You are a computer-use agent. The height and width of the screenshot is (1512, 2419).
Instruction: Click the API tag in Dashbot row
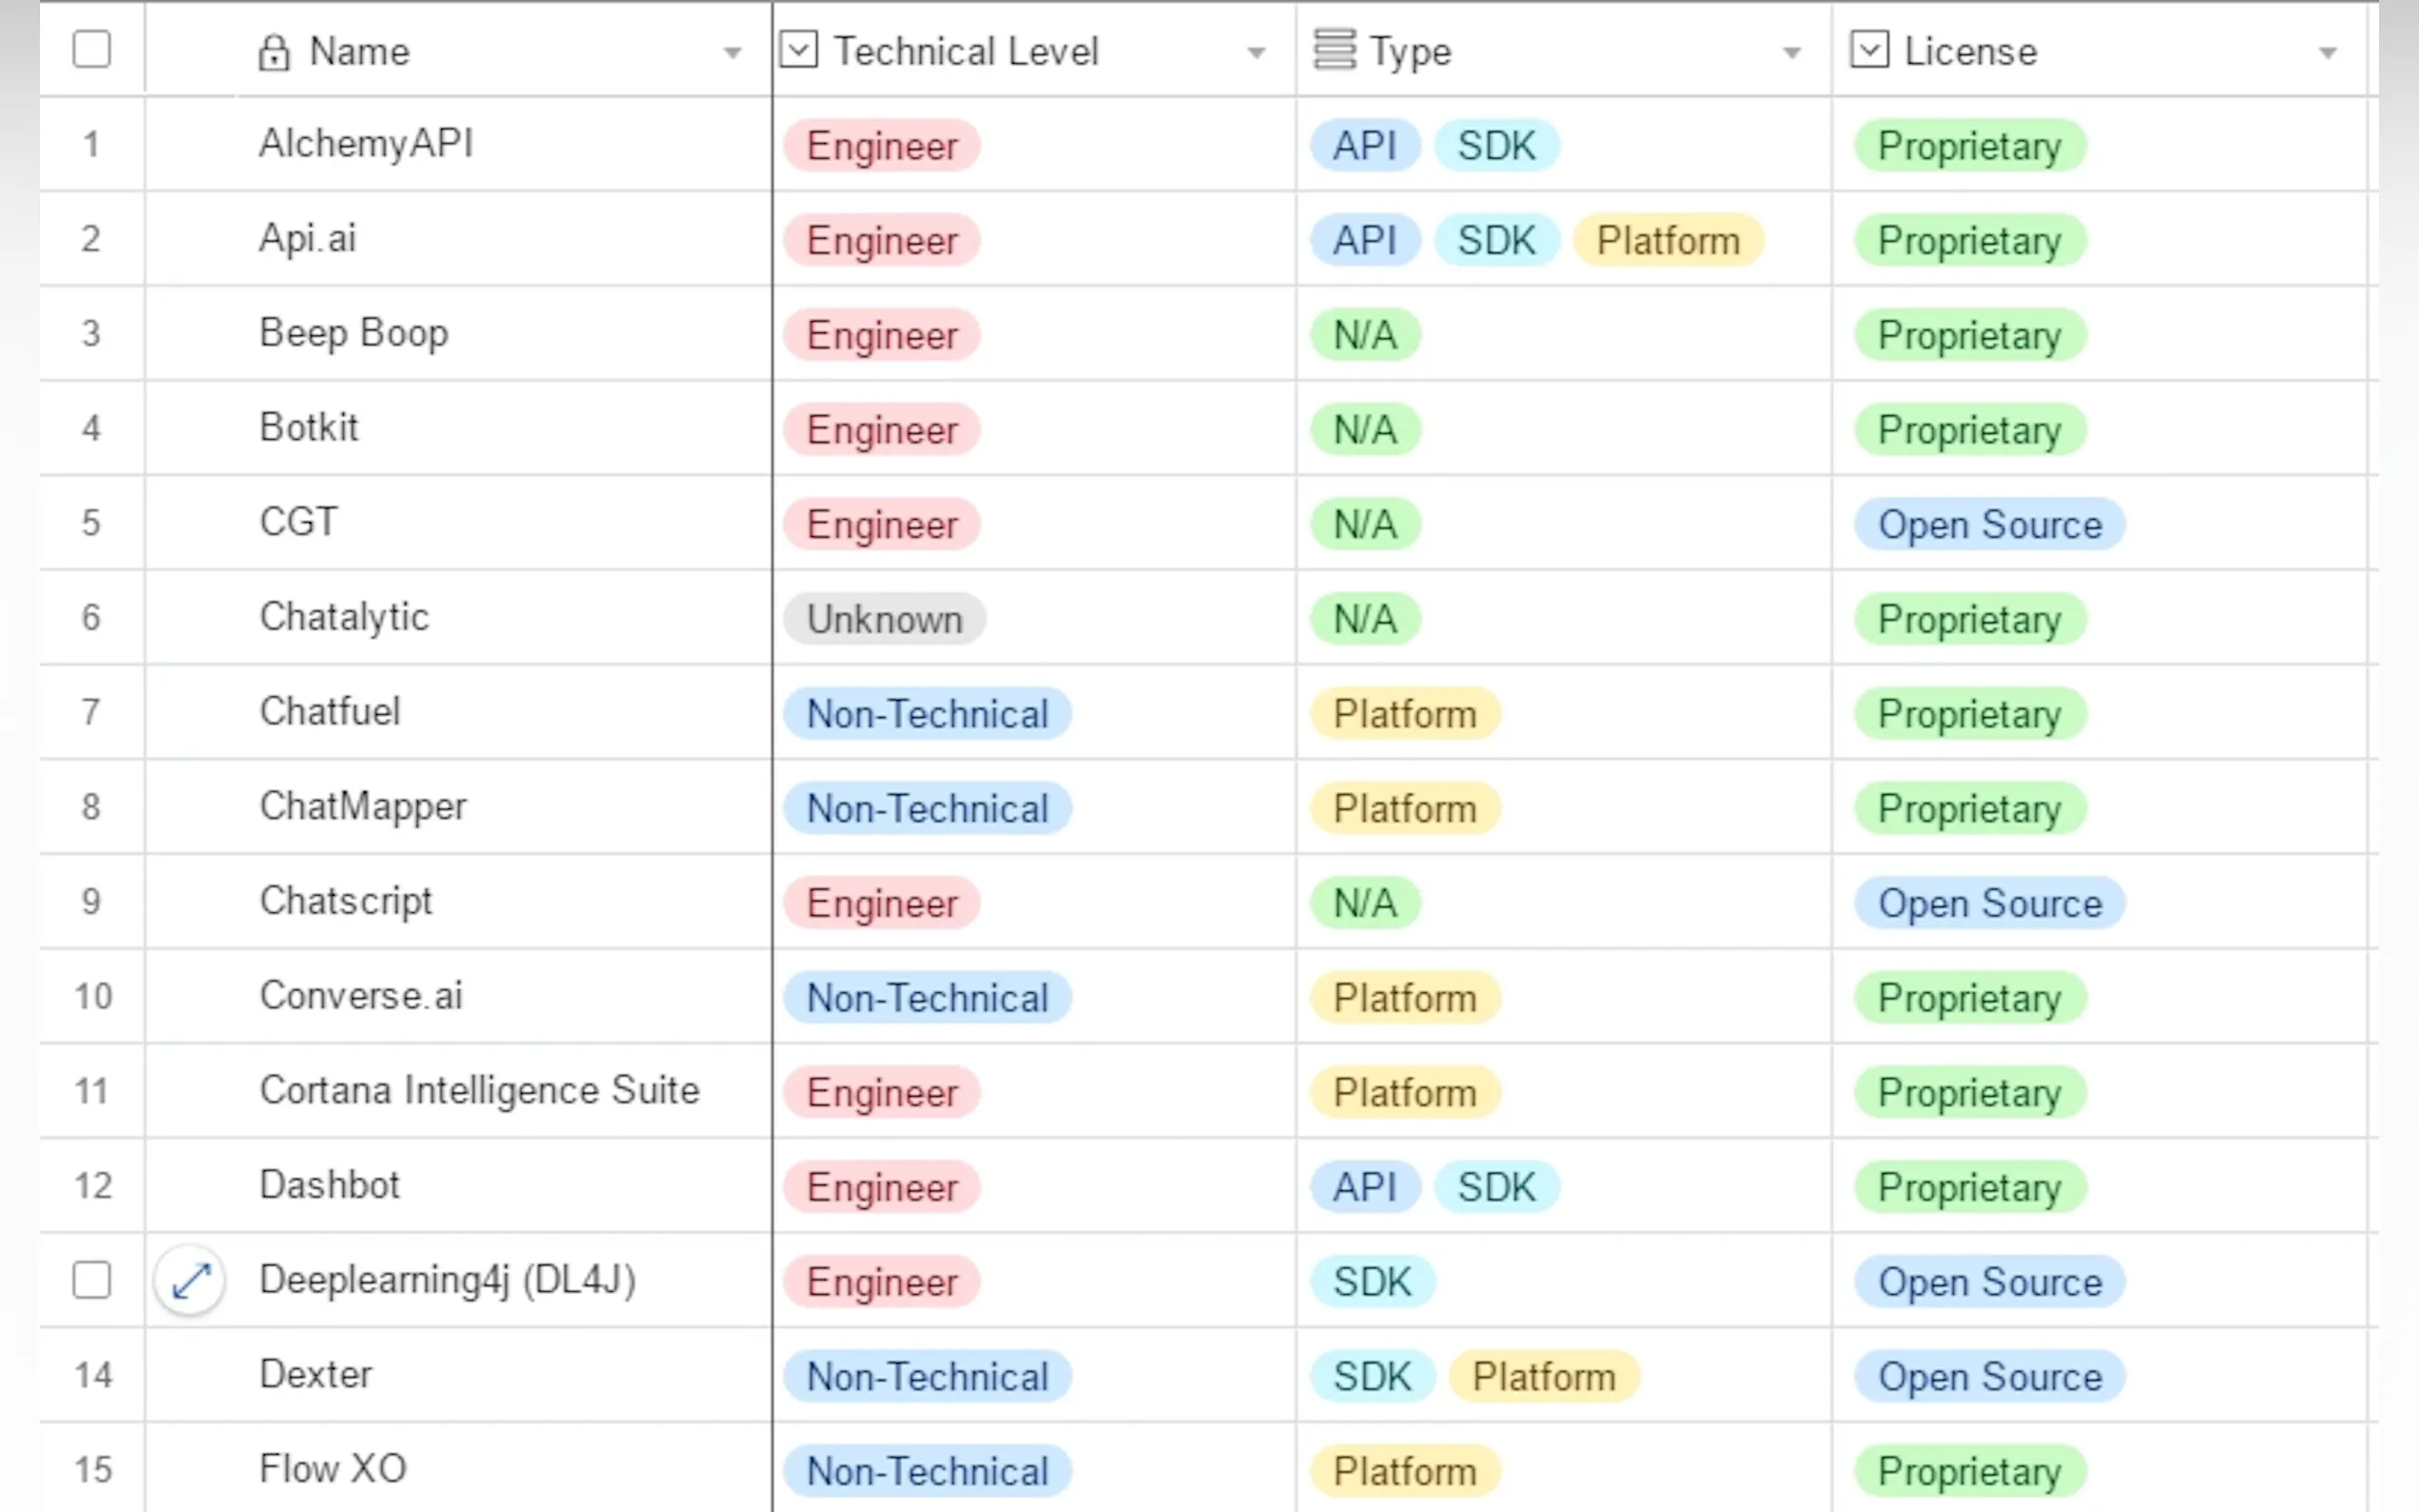[x=1364, y=1187]
